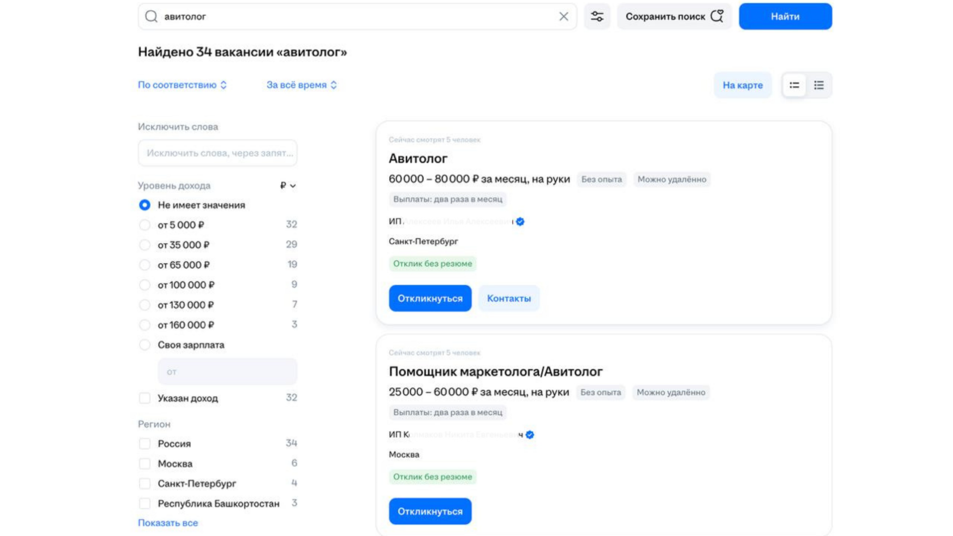
Task: Select the "от 100 000 ₽" income radio
Action: click(x=145, y=285)
